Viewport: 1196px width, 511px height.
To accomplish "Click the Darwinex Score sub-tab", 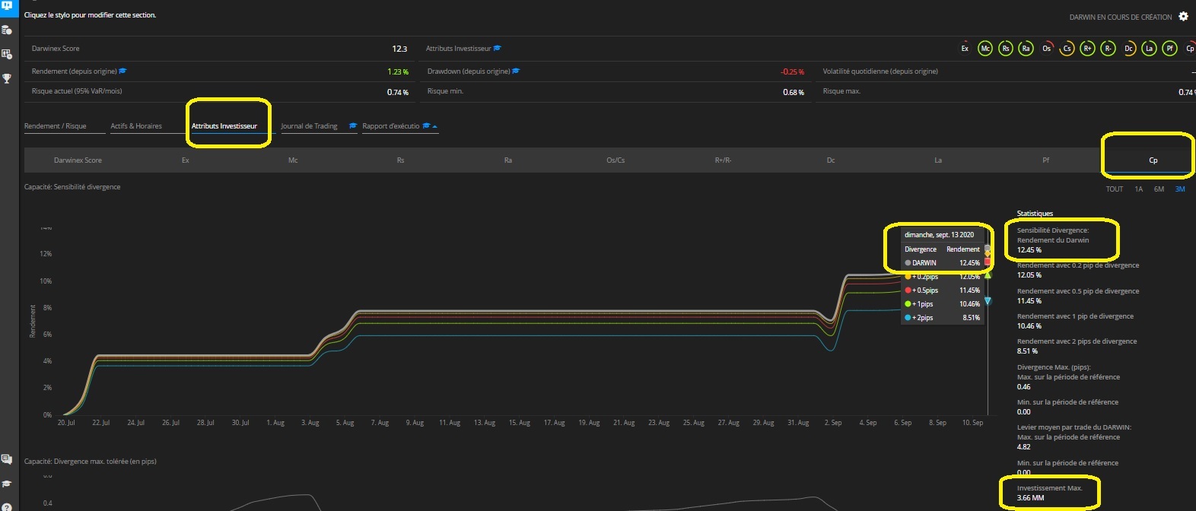I will coord(78,160).
